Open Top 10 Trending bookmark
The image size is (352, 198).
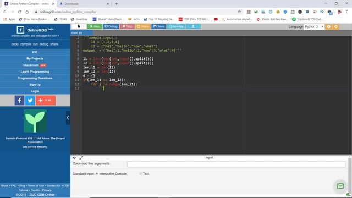(159, 19)
